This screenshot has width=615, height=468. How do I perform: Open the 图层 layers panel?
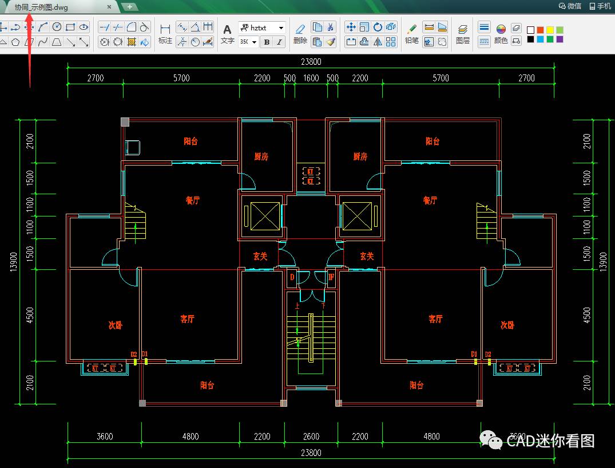coord(463,34)
